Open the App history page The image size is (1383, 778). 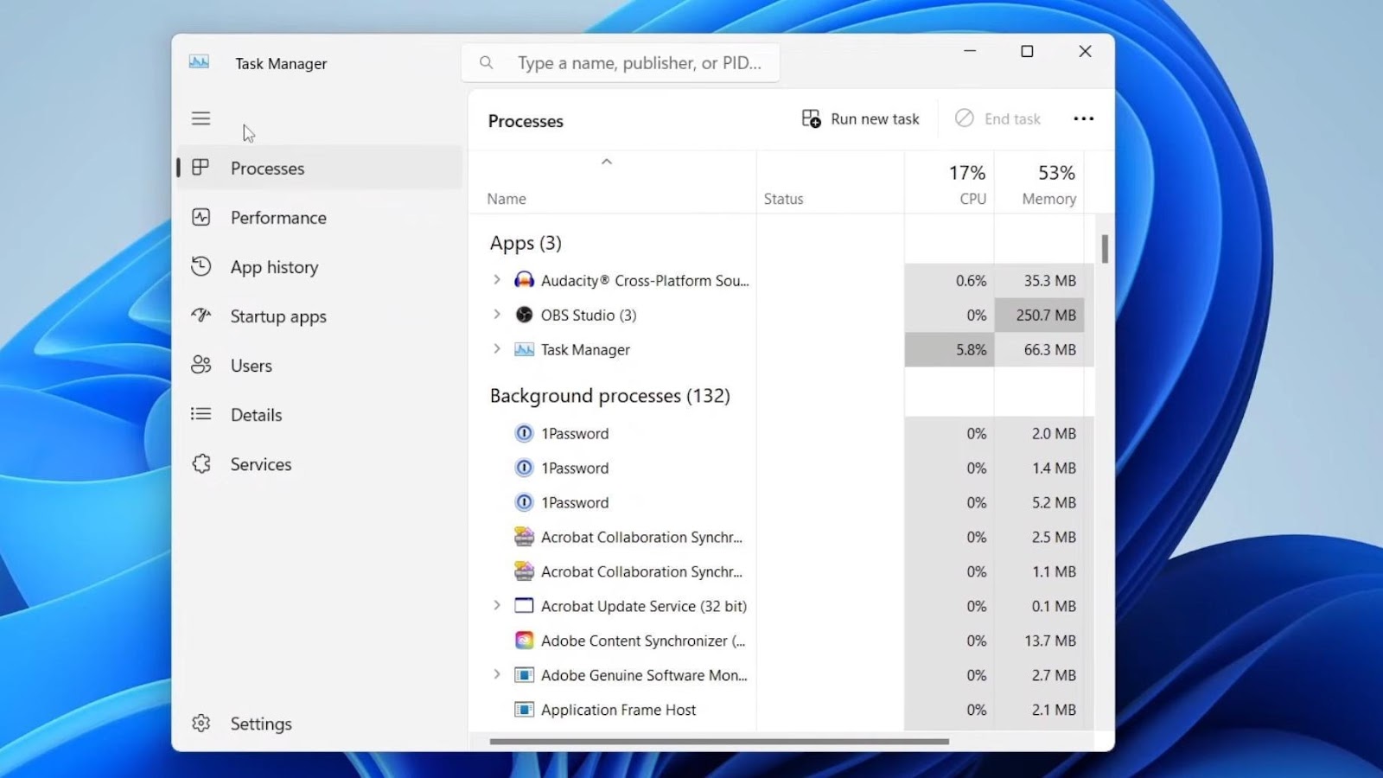click(x=320, y=266)
